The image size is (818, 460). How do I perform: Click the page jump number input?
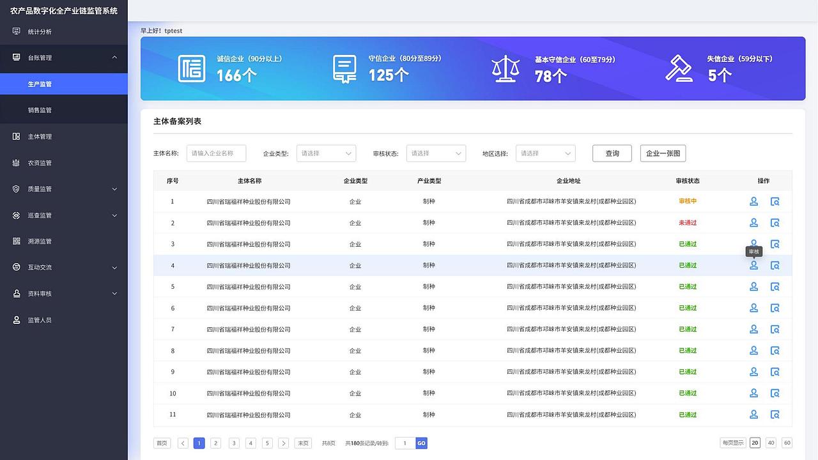pos(405,443)
